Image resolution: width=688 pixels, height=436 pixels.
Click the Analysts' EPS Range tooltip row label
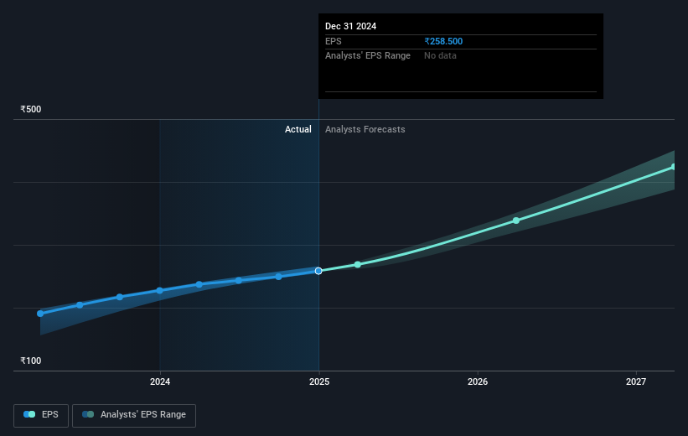(x=368, y=56)
